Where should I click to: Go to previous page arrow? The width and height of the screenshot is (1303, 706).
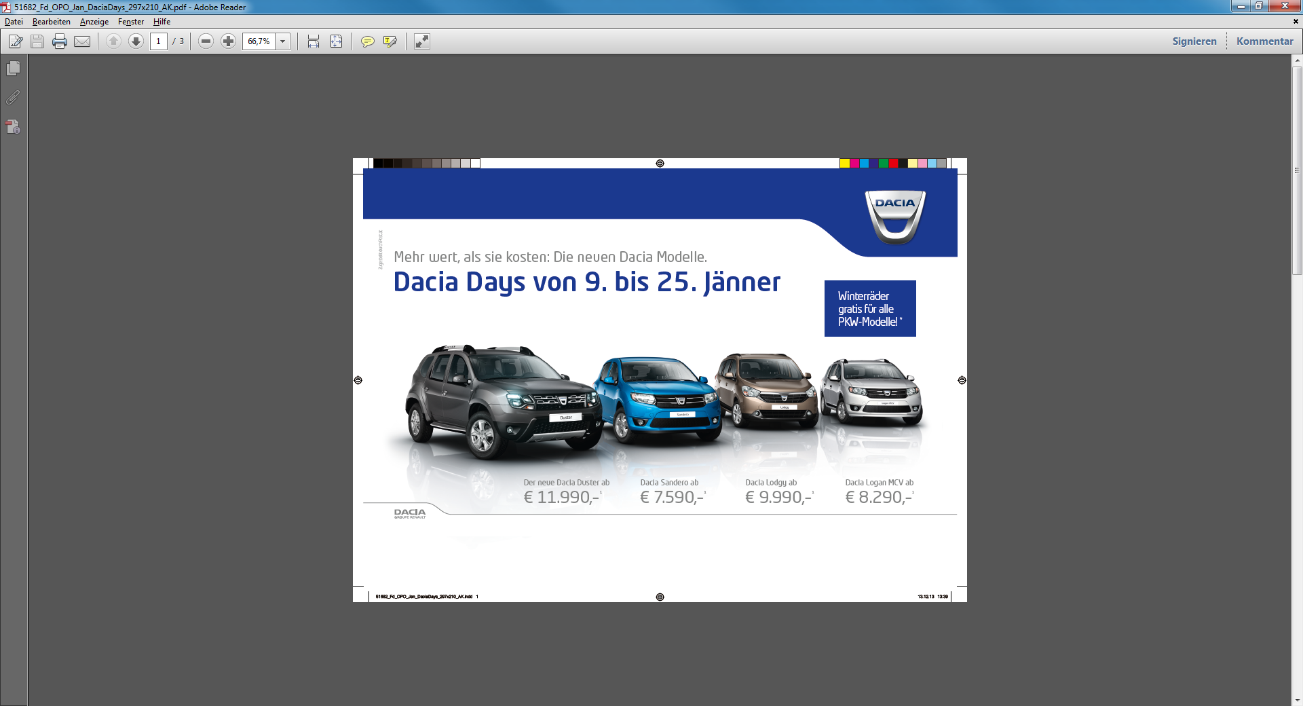click(114, 41)
